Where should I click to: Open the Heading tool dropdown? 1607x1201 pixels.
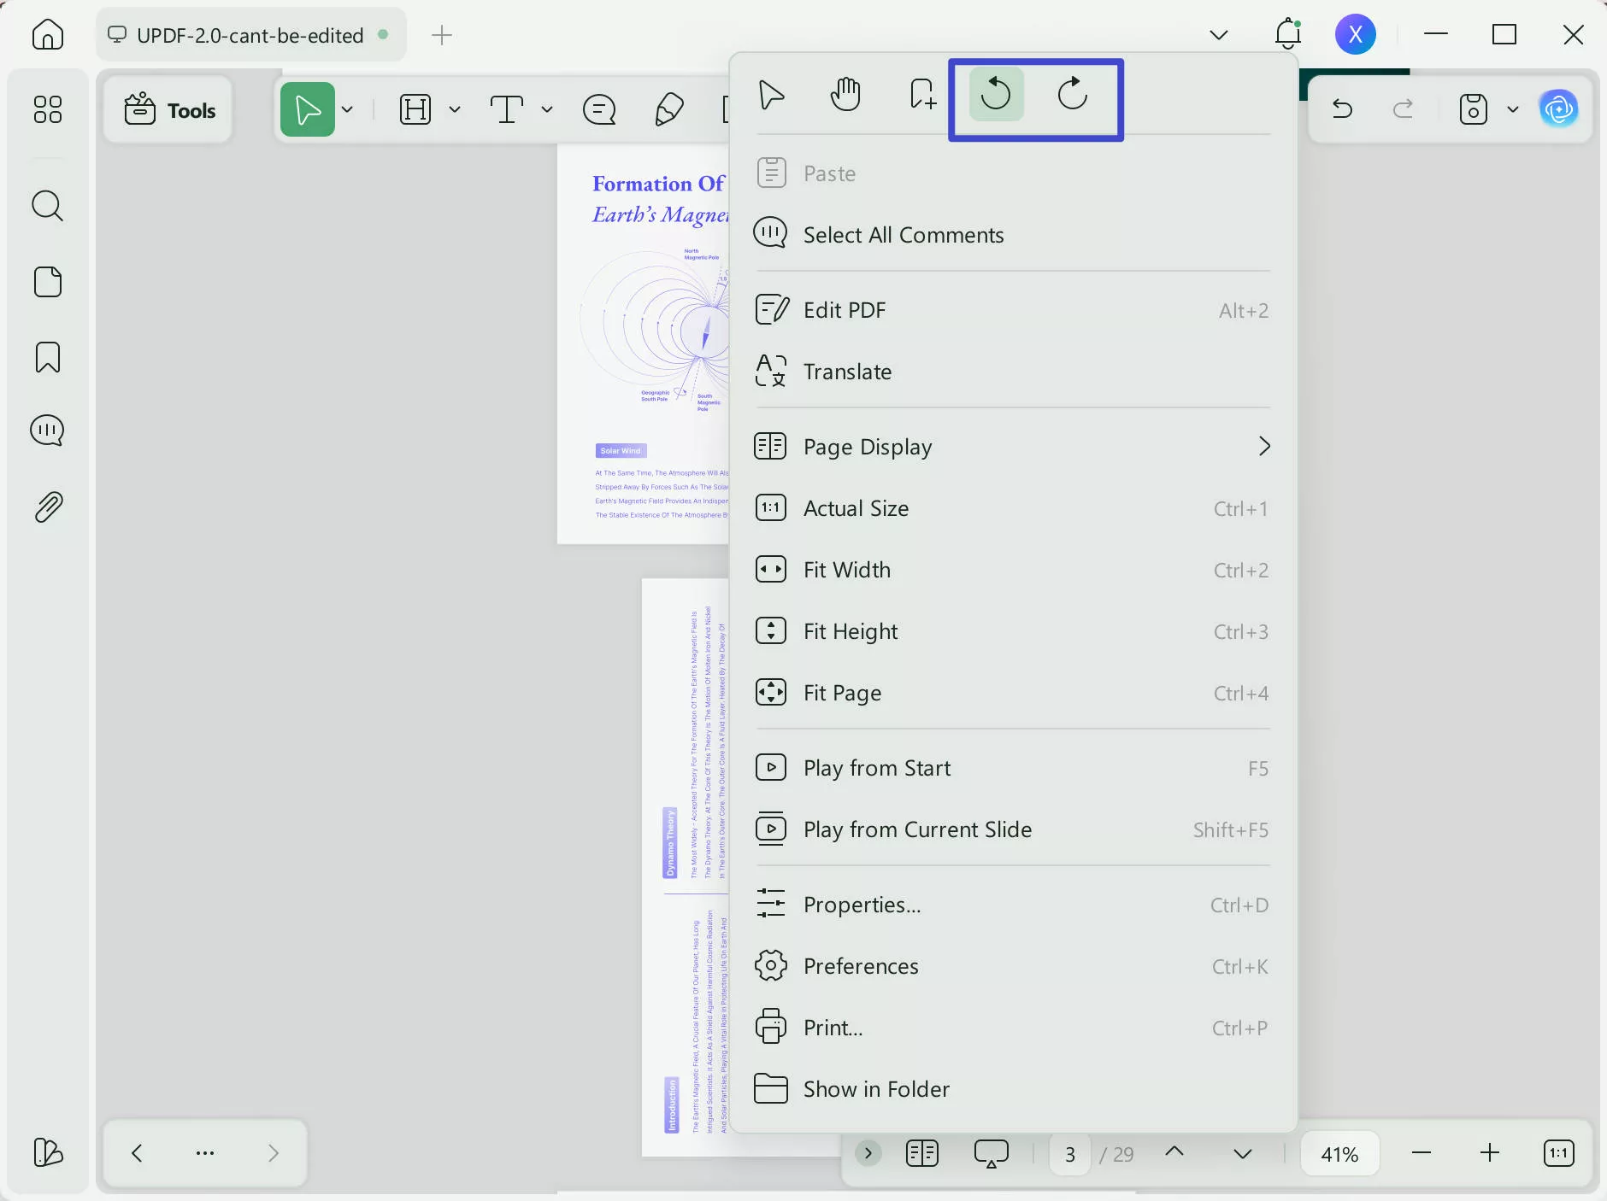coord(456,109)
